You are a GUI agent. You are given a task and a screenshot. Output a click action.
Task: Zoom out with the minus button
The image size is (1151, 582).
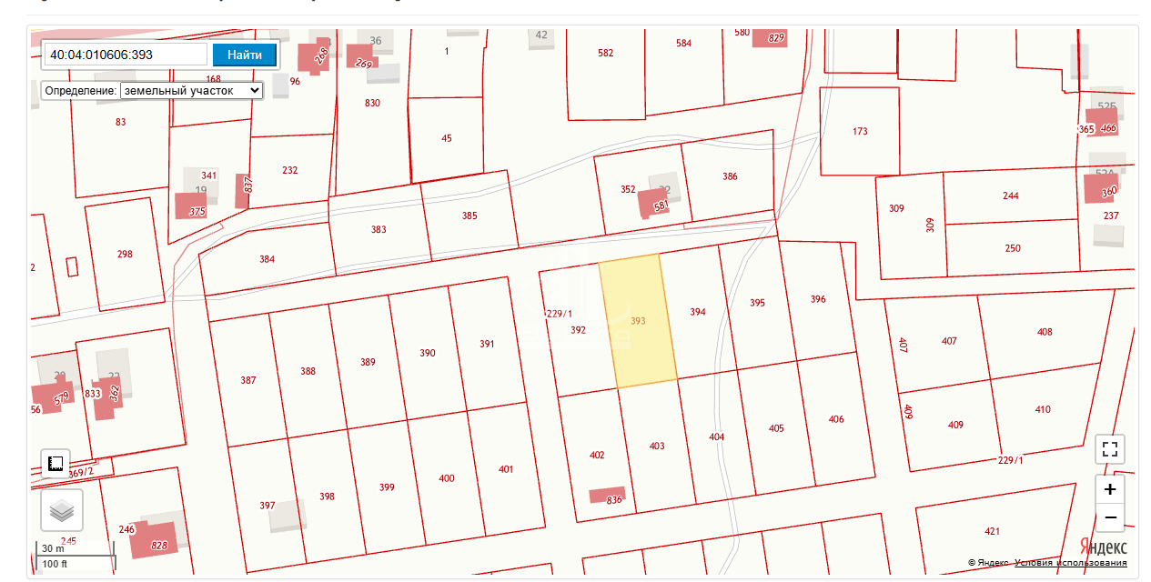1109,517
